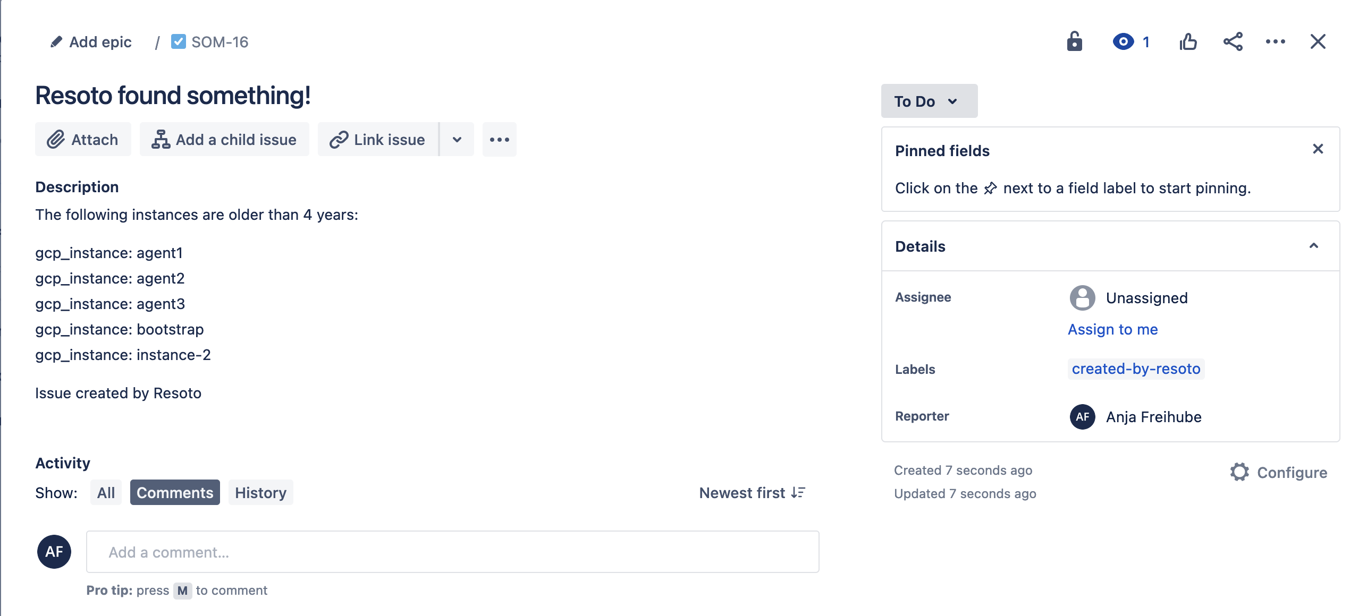1350x616 pixels.
Task: Switch to the History activity tab
Action: pyautogui.click(x=261, y=492)
